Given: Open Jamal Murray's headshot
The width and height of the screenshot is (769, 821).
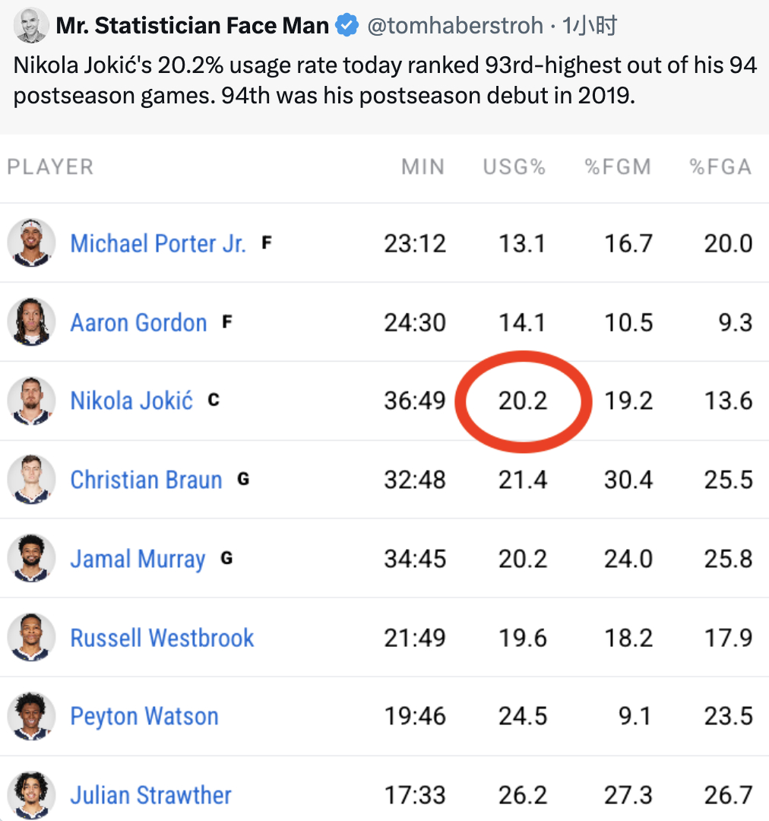Looking at the screenshot, I should pyautogui.click(x=31, y=559).
